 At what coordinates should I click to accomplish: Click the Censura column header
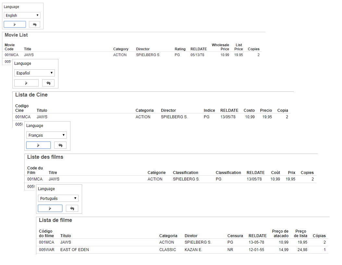point(235,236)
